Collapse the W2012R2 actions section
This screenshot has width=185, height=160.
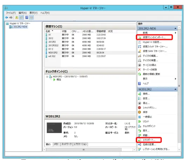176,89
